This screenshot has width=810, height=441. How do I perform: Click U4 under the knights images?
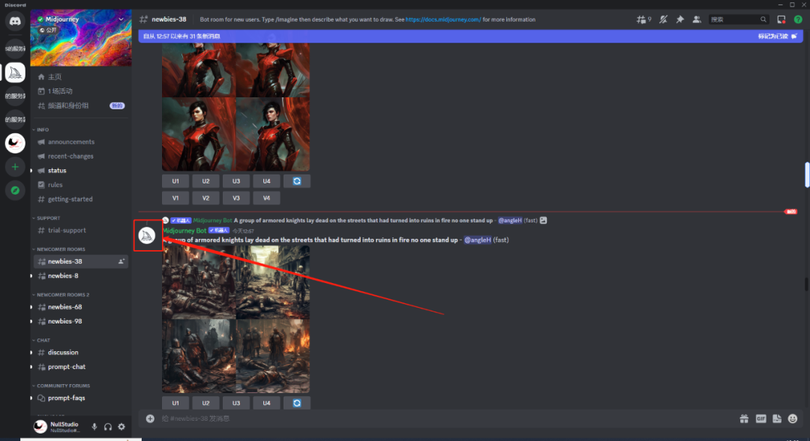(266, 403)
